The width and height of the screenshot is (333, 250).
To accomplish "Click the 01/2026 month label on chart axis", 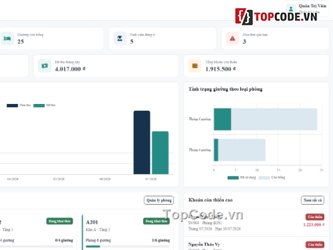I will point(151,179).
